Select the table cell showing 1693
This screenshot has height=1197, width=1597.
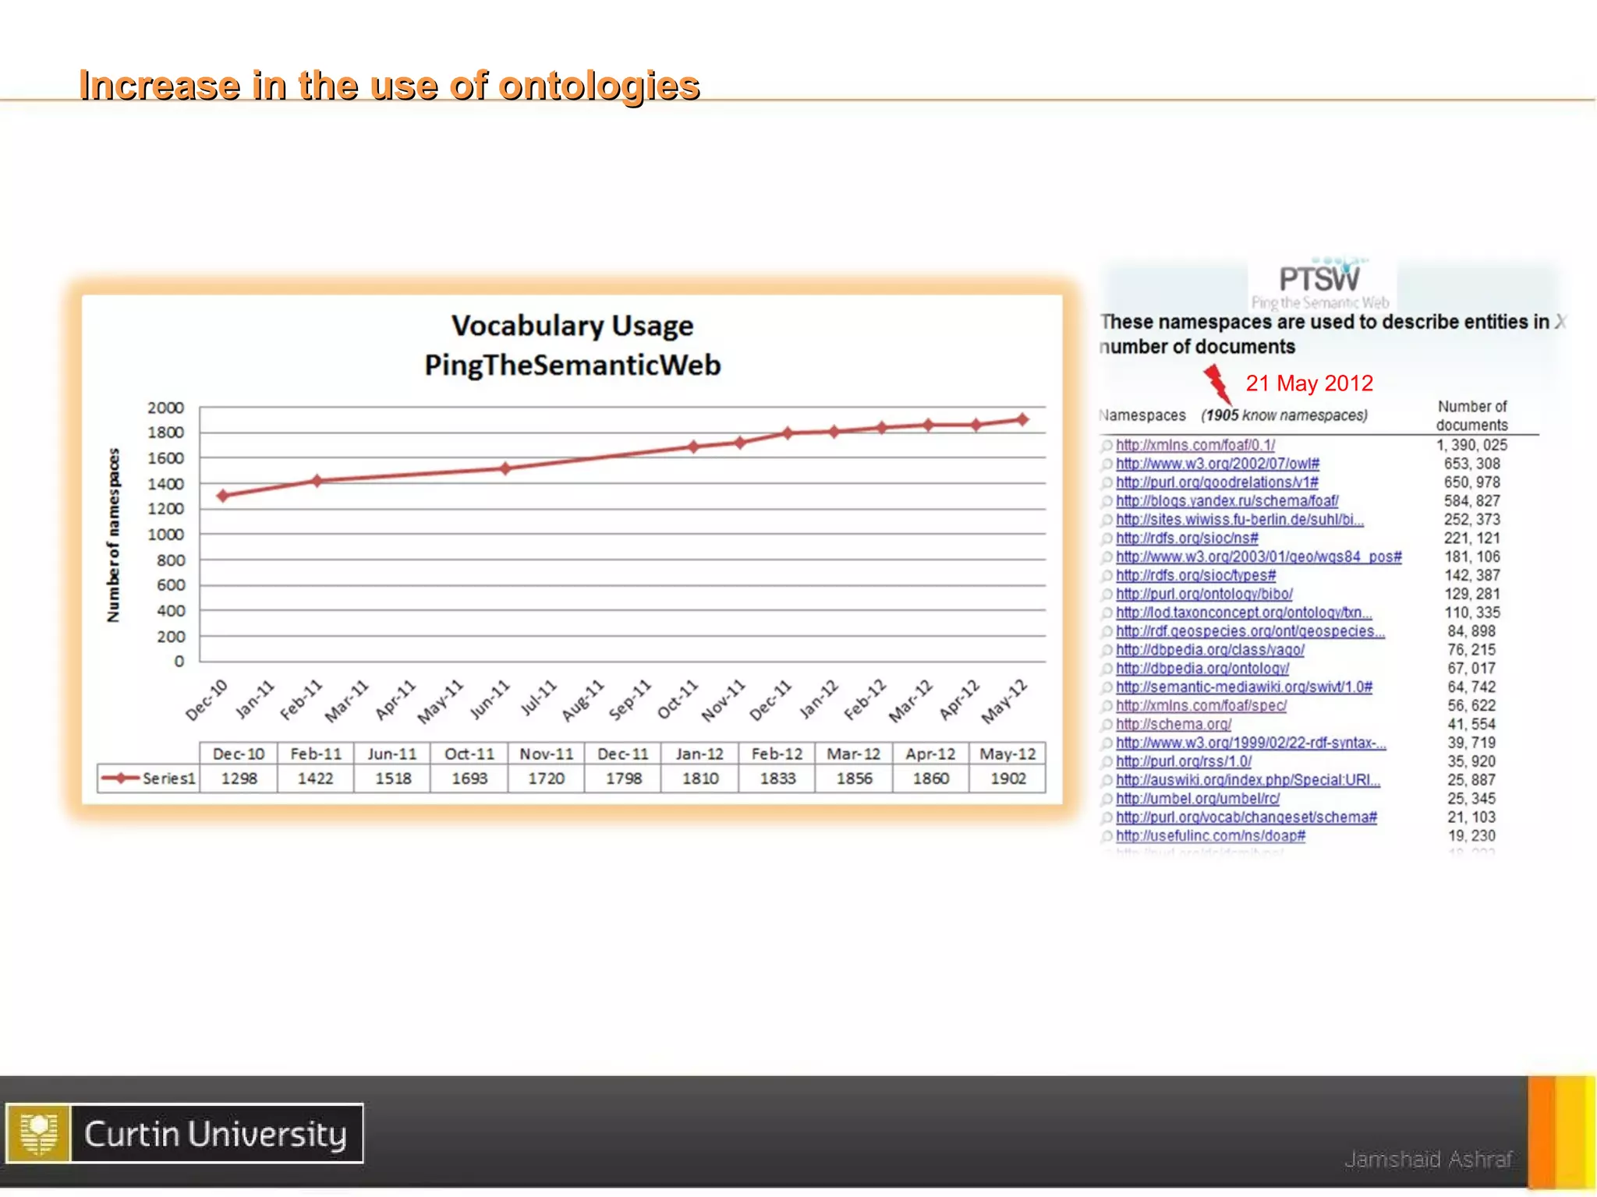pos(469,779)
